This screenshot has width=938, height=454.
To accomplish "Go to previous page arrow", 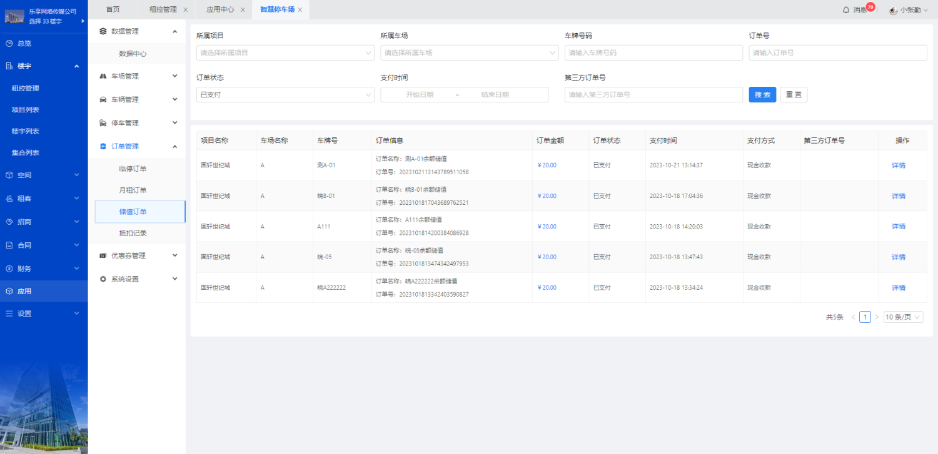I will click(853, 317).
